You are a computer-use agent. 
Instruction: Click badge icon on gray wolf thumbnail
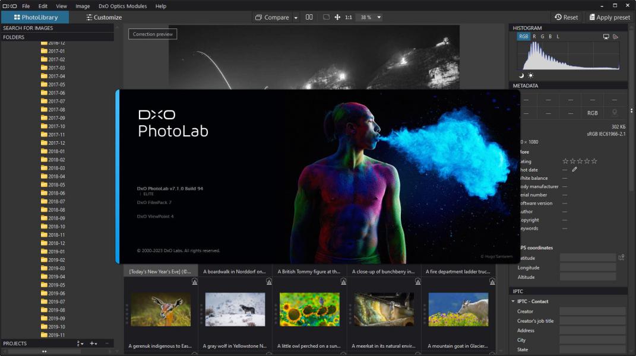(x=269, y=281)
